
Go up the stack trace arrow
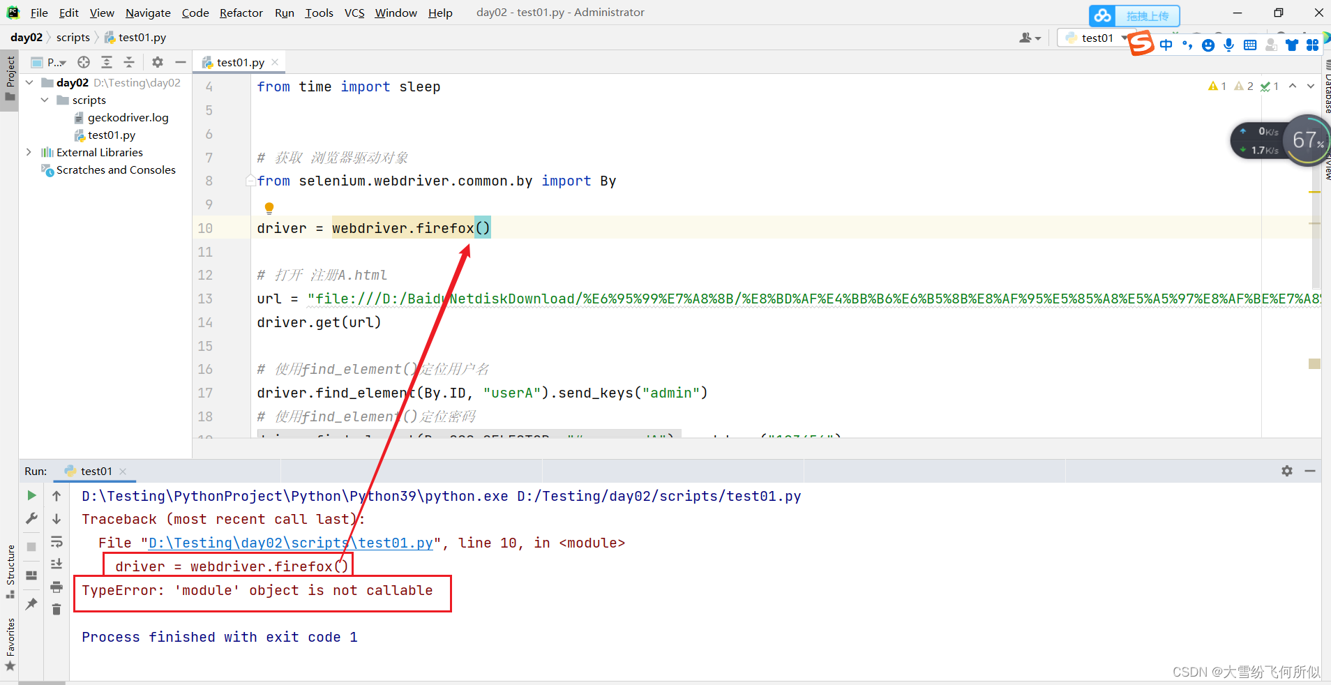coord(57,496)
